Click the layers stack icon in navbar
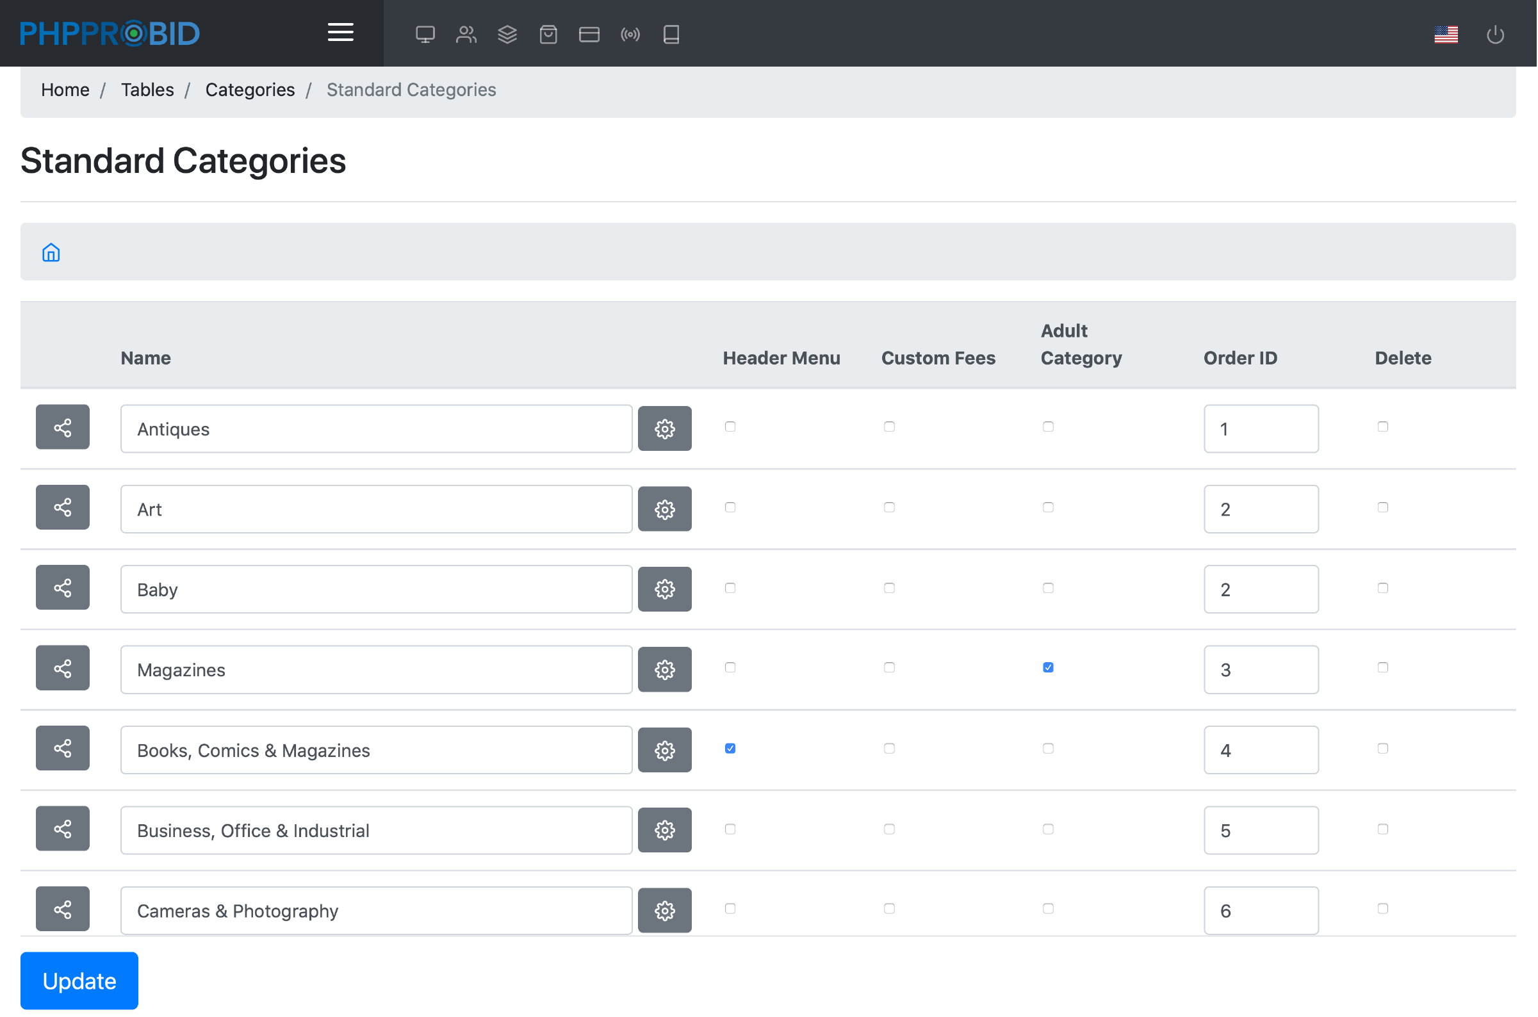The image size is (1538, 1017). tap(507, 35)
